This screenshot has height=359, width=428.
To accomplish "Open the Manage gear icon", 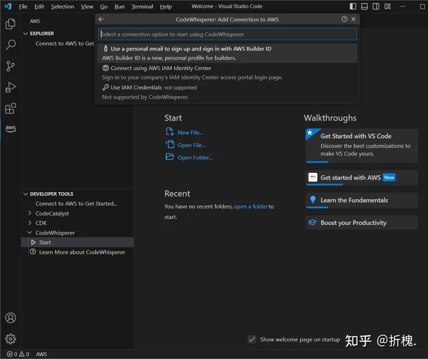I will tap(10, 339).
